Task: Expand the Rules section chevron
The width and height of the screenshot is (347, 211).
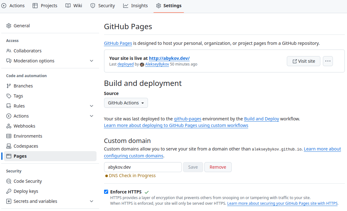Action: pos(92,106)
